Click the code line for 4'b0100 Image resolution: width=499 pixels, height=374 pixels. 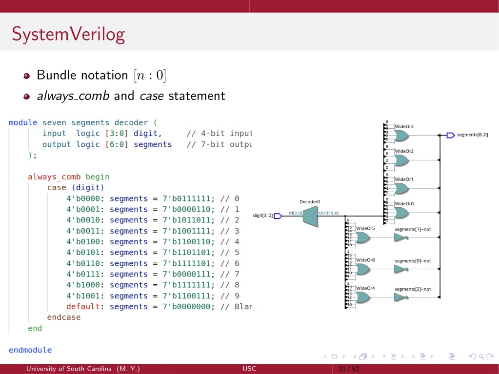tap(153, 242)
